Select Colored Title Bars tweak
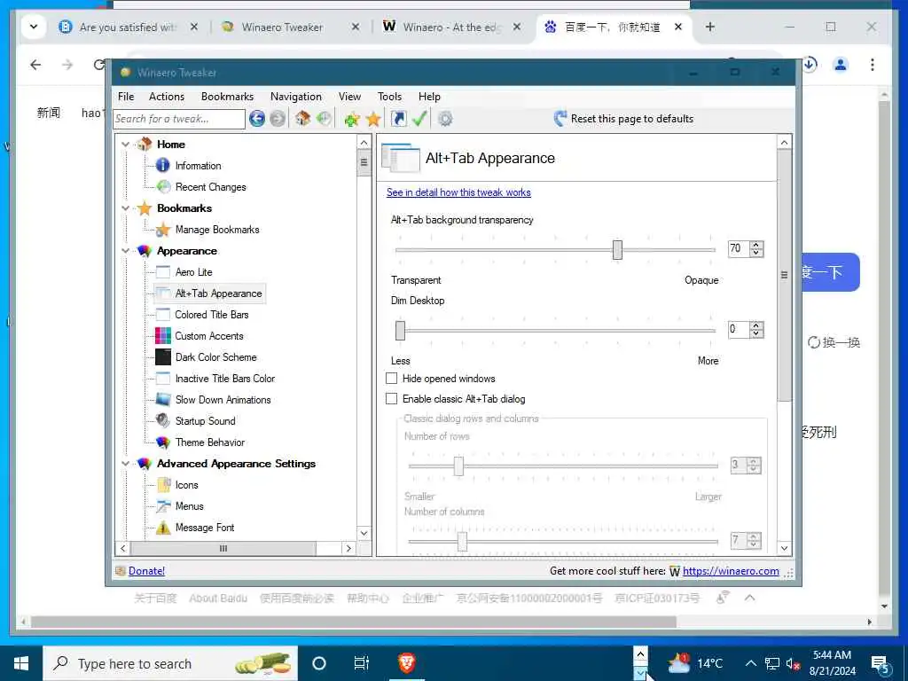Screen dimensions: 908x681 tap(211, 315)
